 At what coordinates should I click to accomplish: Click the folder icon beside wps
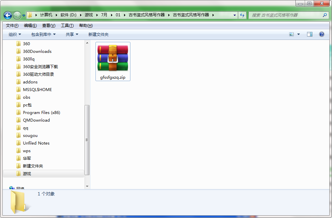click(18, 151)
